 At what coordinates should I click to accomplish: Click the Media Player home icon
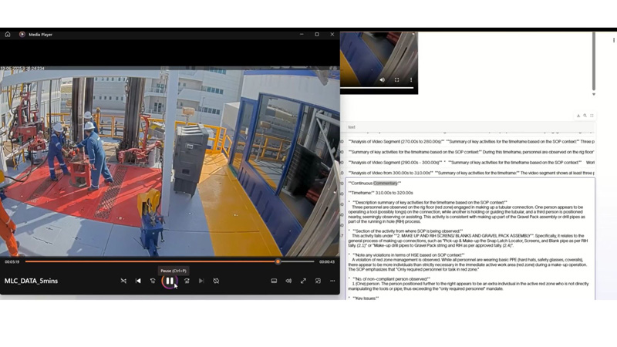pos(8,34)
